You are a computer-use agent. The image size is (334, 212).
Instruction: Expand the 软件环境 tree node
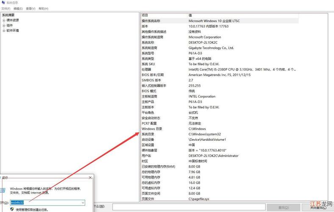[4, 31]
